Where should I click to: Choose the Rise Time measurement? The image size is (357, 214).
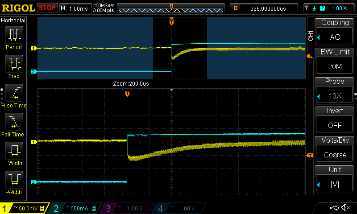14,95
